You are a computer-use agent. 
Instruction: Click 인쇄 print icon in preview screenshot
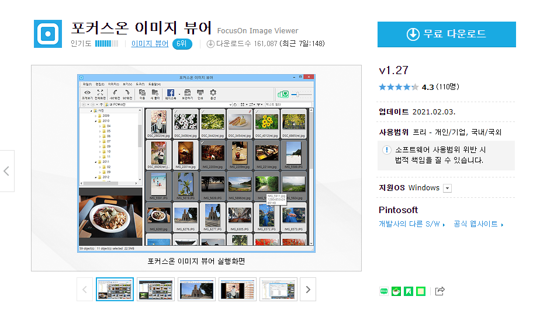(200, 95)
